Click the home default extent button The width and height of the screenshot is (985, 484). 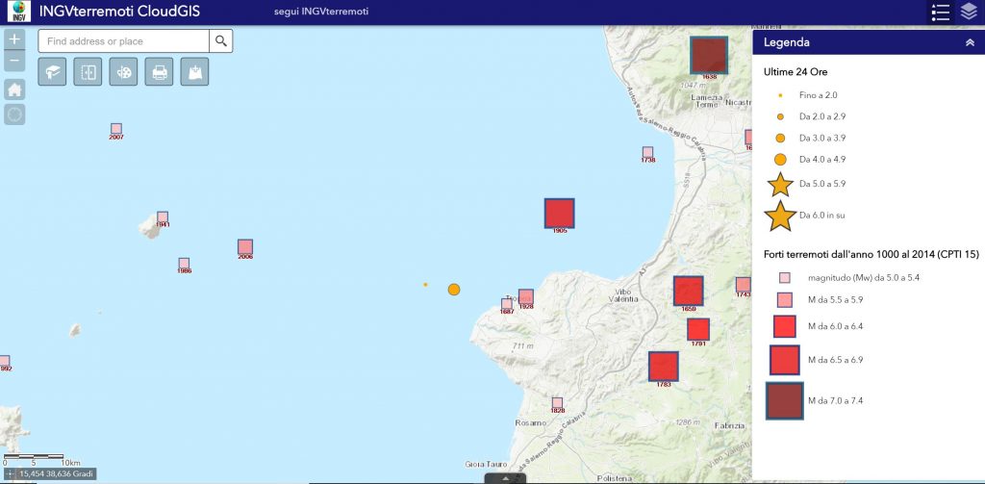[x=14, y=89]
